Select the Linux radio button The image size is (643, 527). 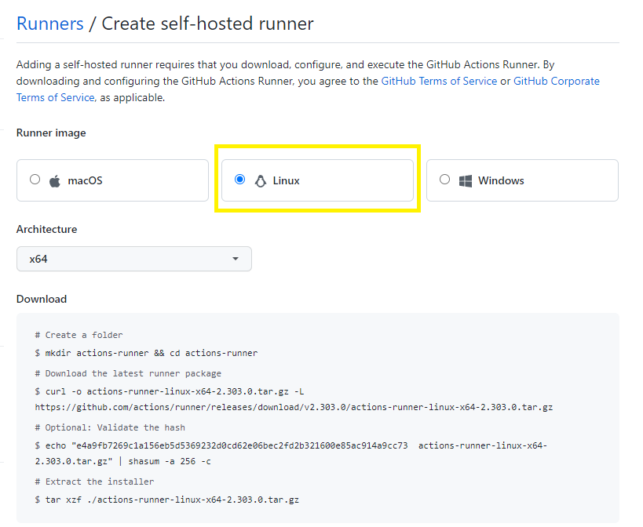[x=240, y=180]
